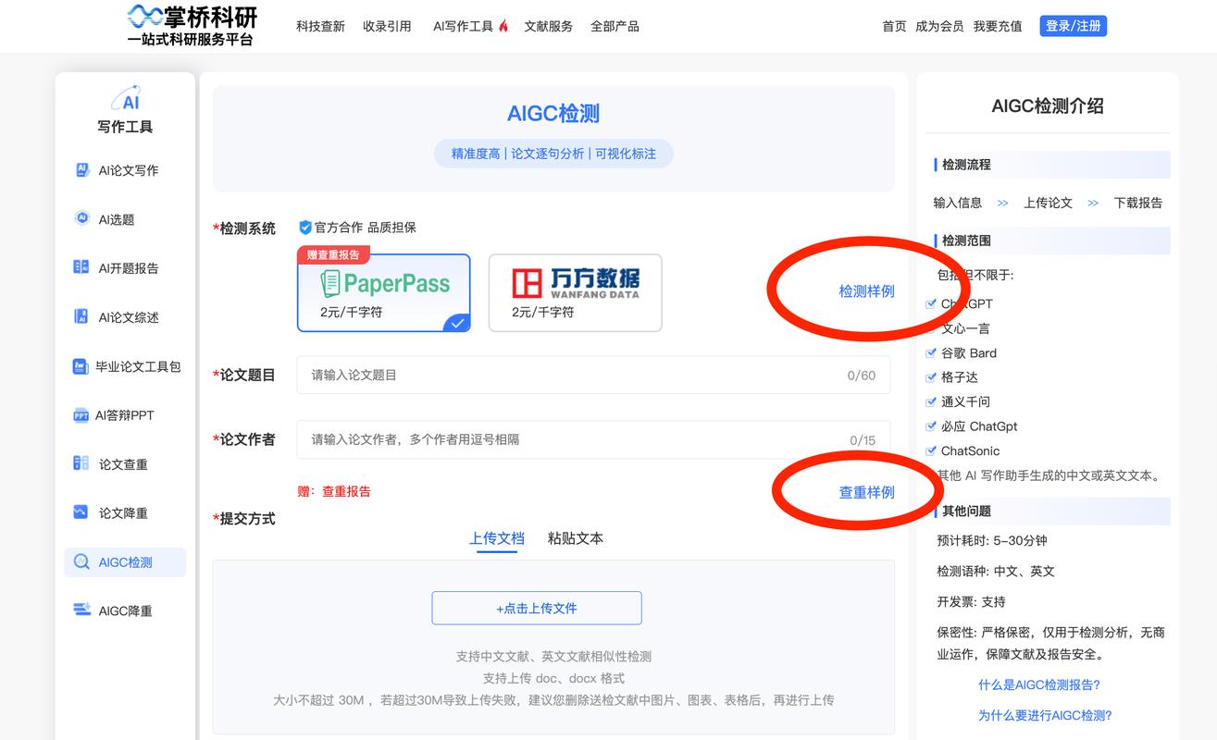
Task: Click the +点击上传文件 button
Action: point(537,608)
